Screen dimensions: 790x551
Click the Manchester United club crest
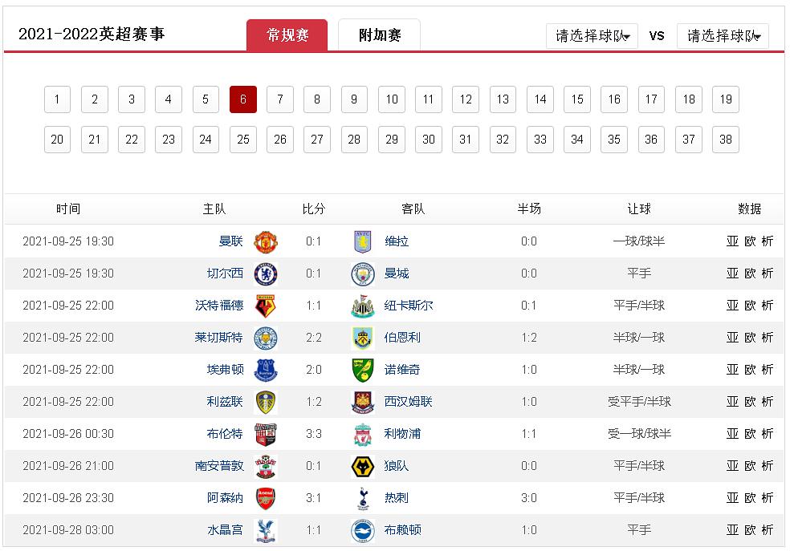tap(266, 241)
